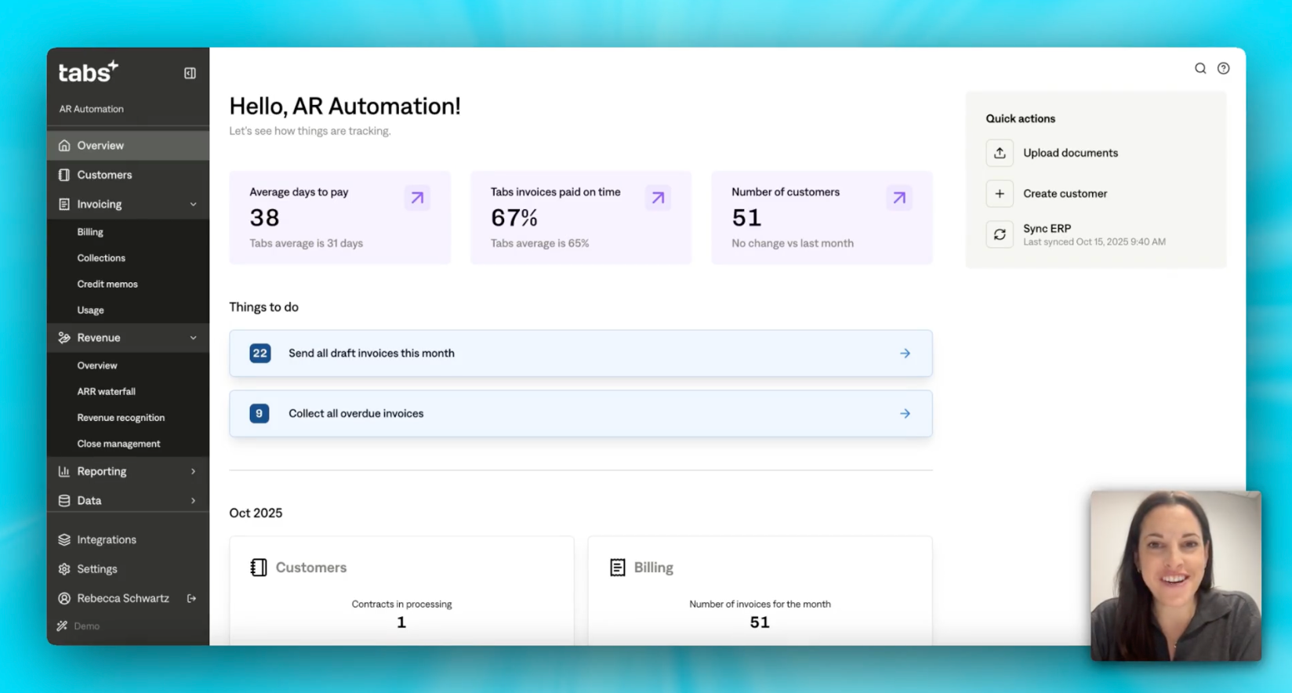Viewport: 1292px width, 693px height.
Task: Click Upload documents quick action
Action: pos(1070,153)
